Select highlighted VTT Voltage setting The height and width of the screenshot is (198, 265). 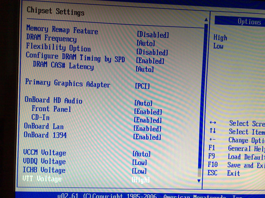coord(42,179)
